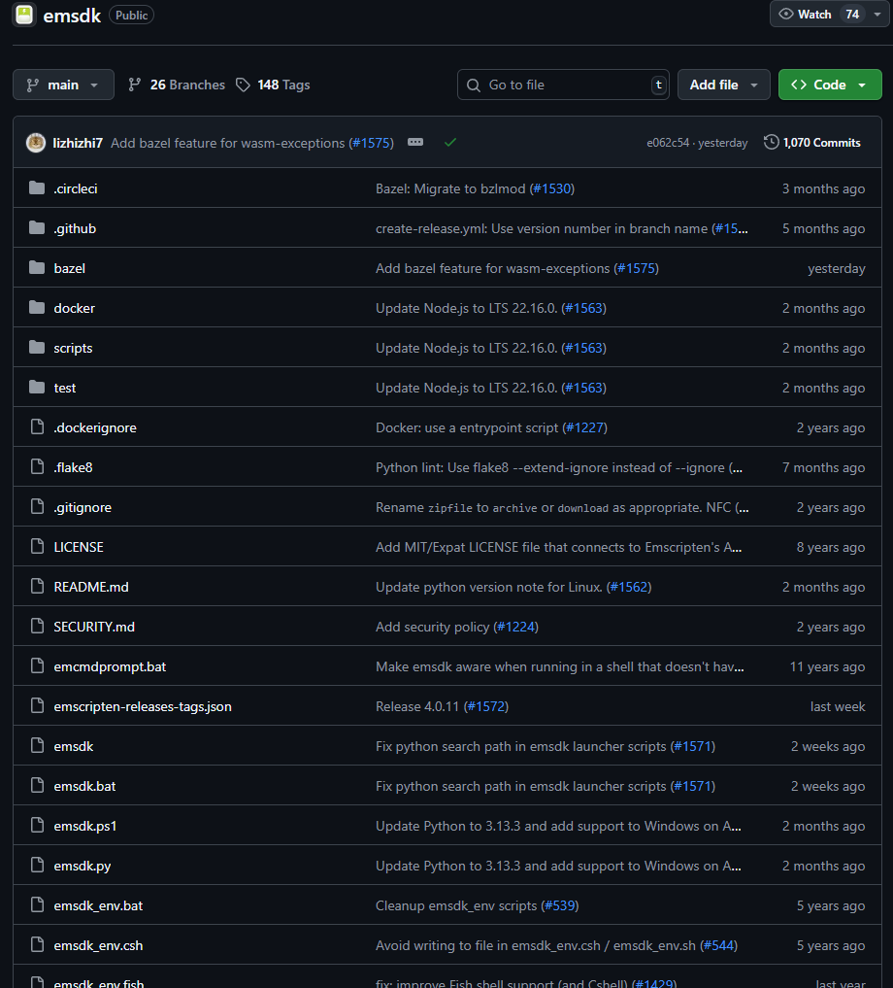Image resolution: width=893 pixels, height=988 pixels.
Task: Open the docker directory name
Action: [75, 308]
